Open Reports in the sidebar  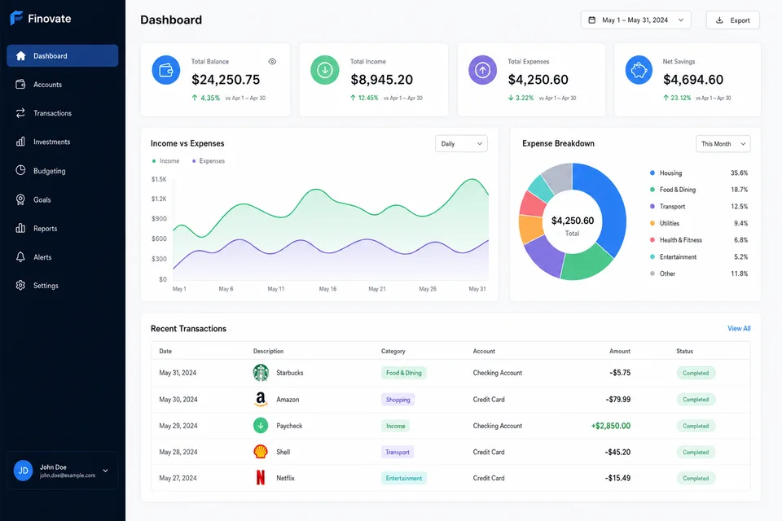[63, 228]
